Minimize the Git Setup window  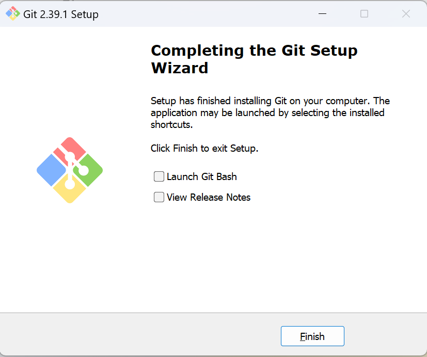point(322,14)
